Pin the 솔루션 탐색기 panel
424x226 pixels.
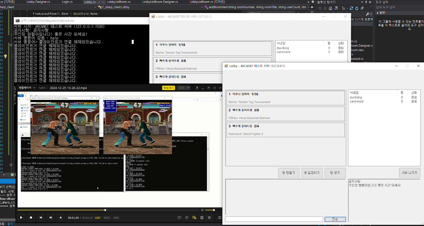pos(366,2)
